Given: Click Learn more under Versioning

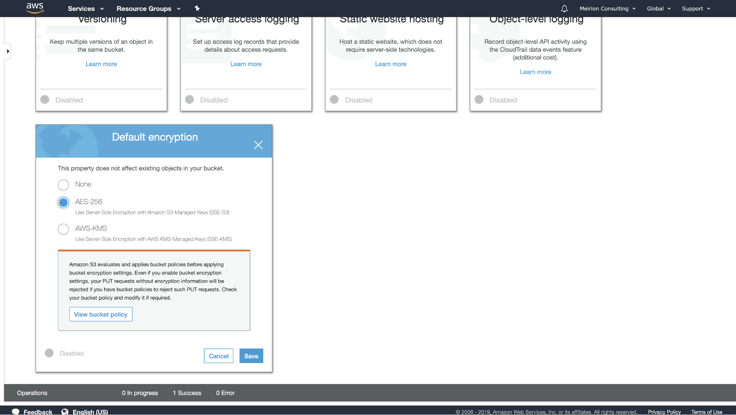Looking at the screenshot, I should point(101,64).
